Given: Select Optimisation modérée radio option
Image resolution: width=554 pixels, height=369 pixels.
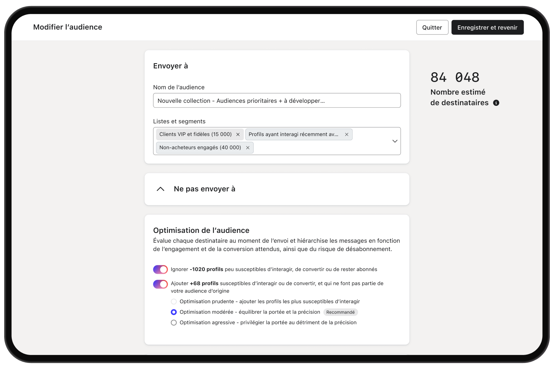Looking at the screenshot, I should pos(174,312).
